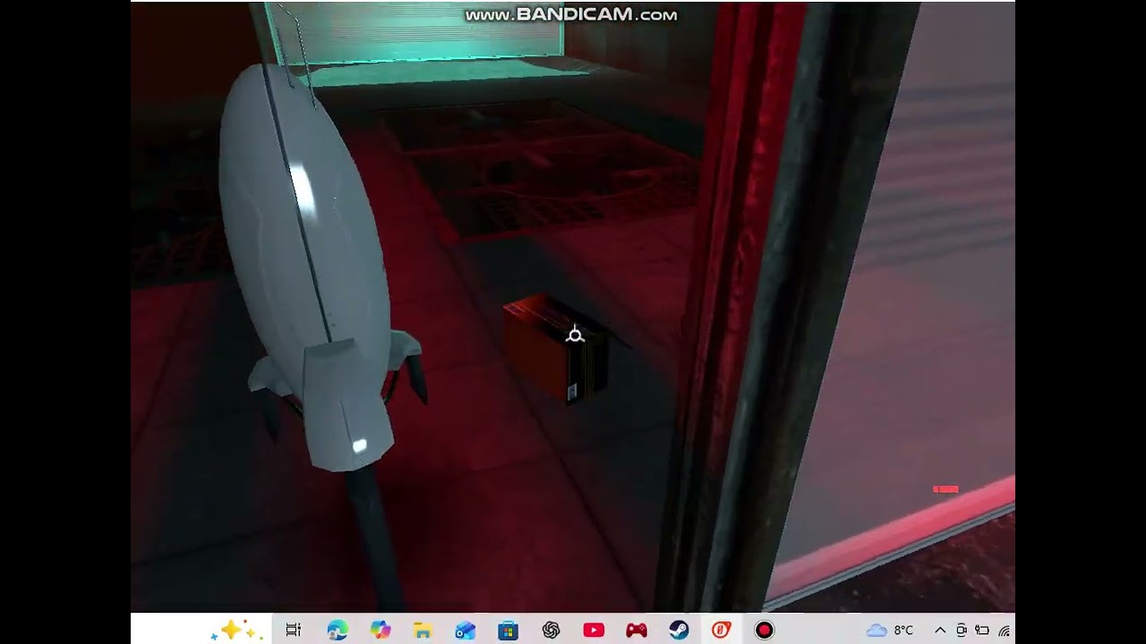The image size is (1146, 644).
Task: Open File Explorer folder icon
Action: [423, 631]
